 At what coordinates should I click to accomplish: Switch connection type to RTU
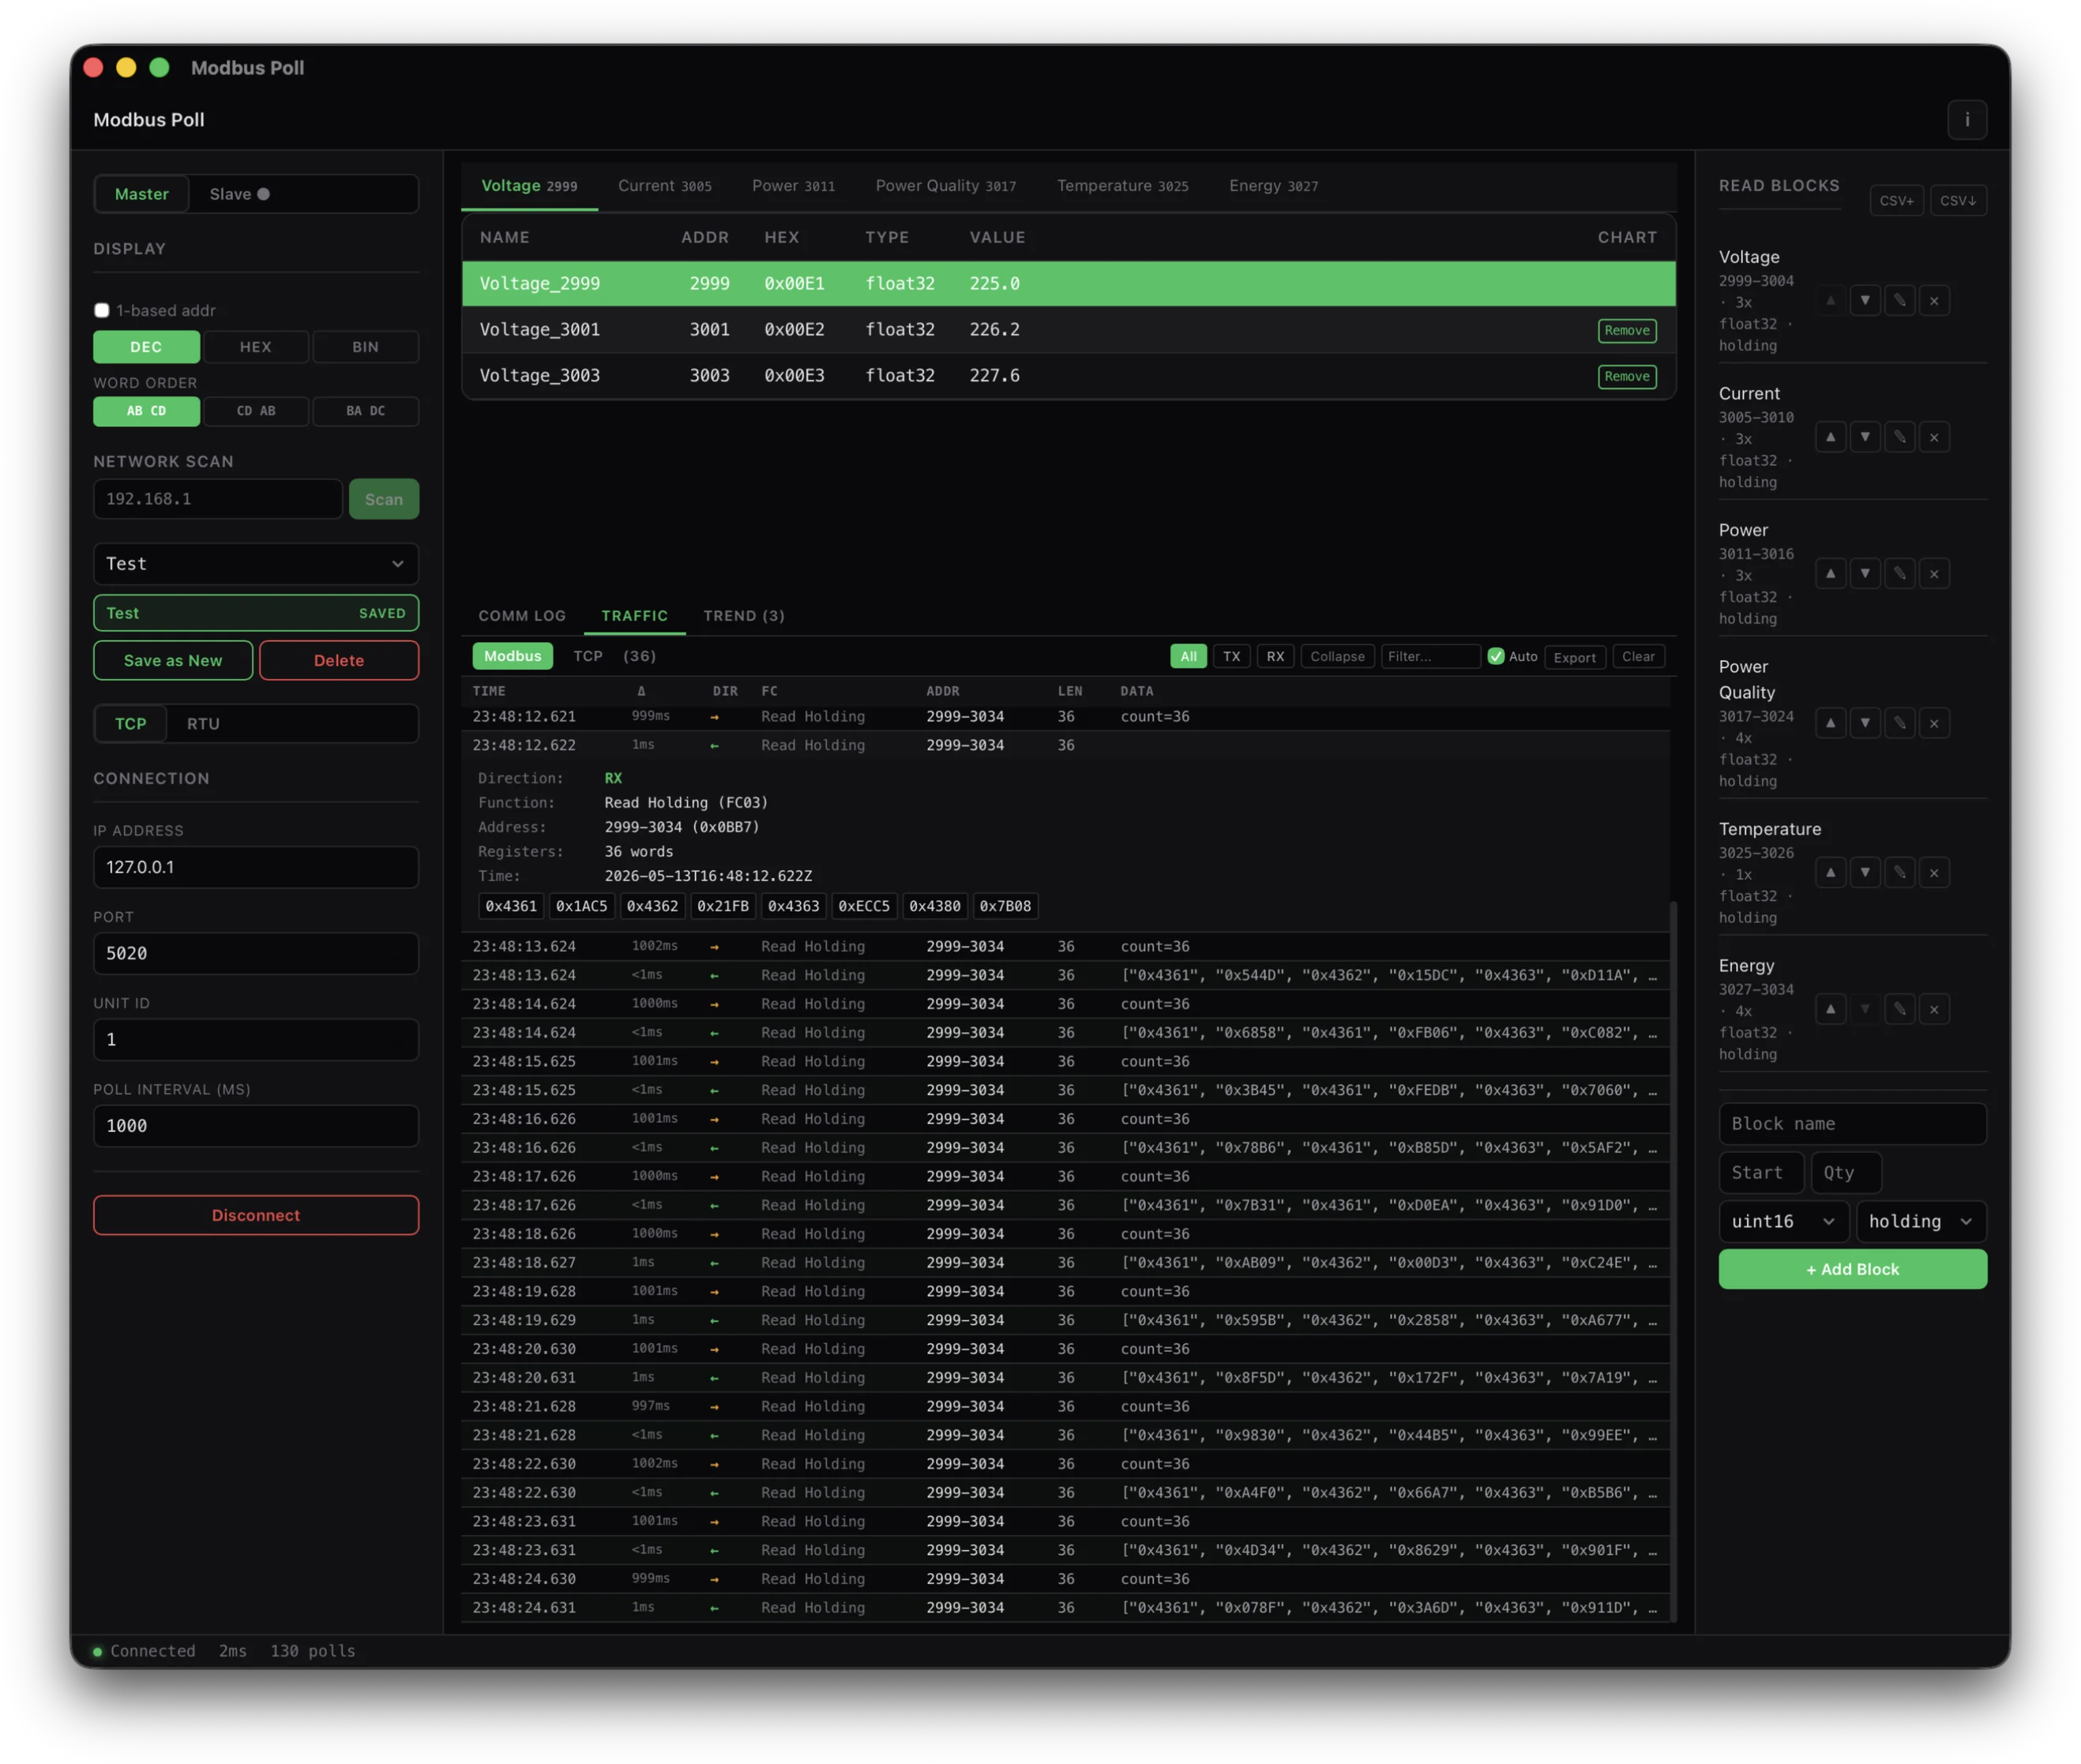tap(203, 723)
